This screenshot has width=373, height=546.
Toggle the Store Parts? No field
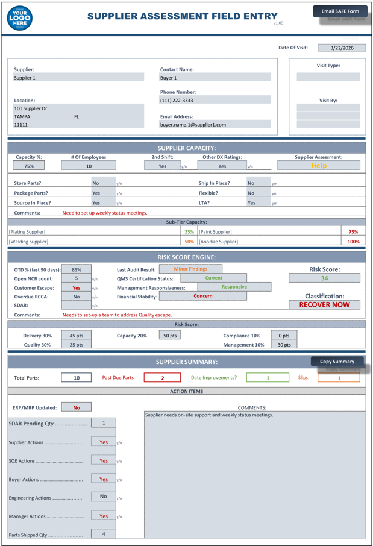pyautogui.click(x=104, y=183)
